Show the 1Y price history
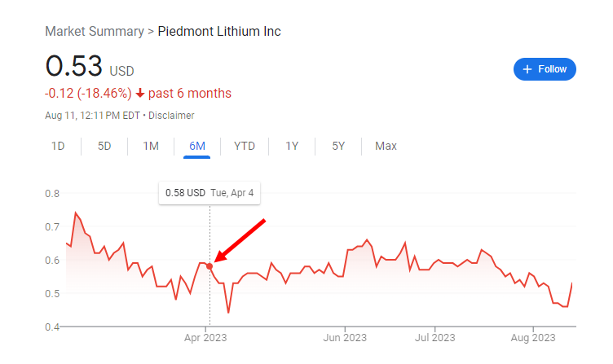The width and height of the screenshot is (613, 364). (292, 146)
